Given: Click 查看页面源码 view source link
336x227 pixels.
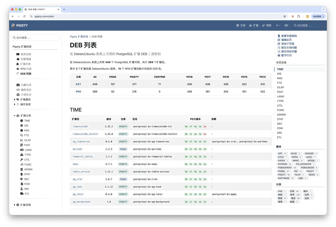Looking at the screenshot, I should tap(287, 36).
